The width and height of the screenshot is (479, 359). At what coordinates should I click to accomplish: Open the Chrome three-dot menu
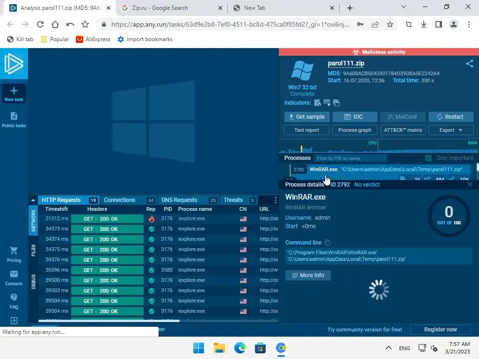469,24
